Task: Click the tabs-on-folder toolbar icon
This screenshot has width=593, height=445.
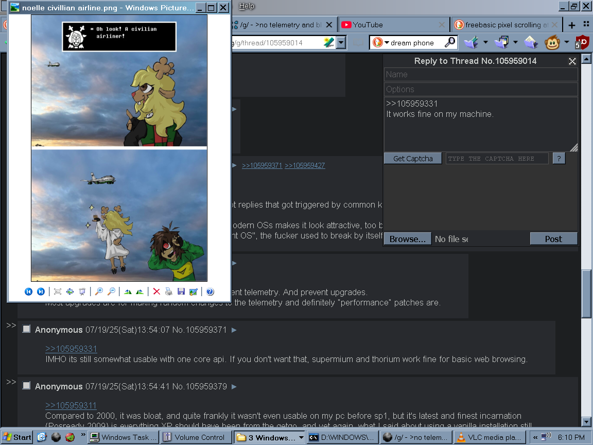Action: (x=501, y=42)
